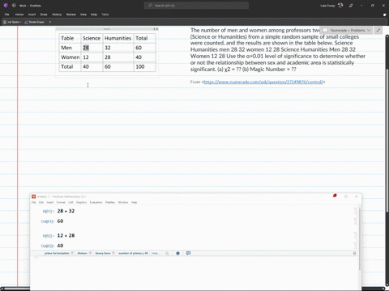Viewport: 389px width, 291px height.
Task: Open the Table tab in OneNote
Action: pyautogui.click(x=105, y=15)
